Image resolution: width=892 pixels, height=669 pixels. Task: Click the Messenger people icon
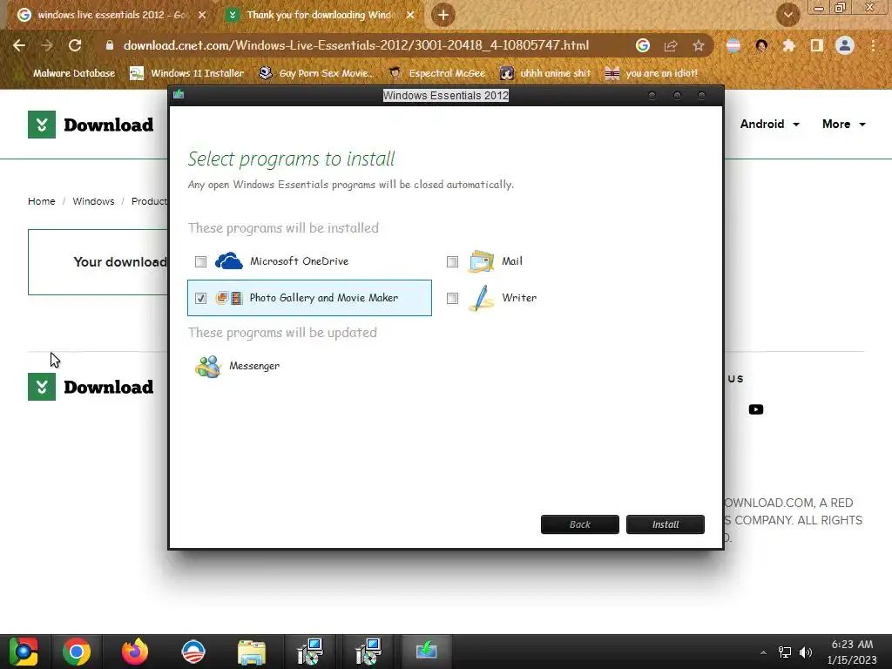pos(207,367)
